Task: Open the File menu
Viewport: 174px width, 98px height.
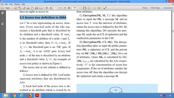Action: 2,4
